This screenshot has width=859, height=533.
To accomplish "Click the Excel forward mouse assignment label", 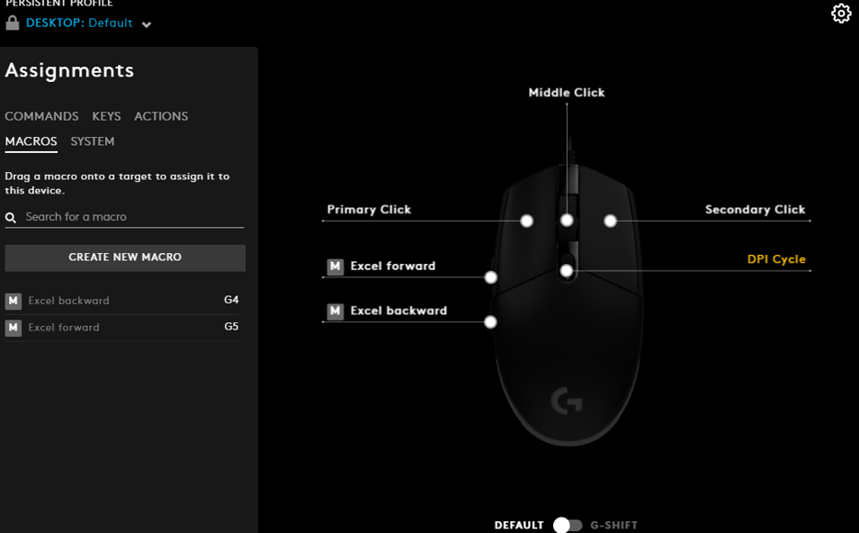I will [393, 266].
